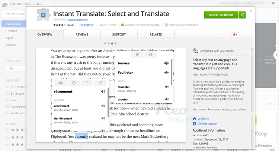Play audio for récemment adverb entry
Image resolution: width=279 pixels, height=151 pixels.
103,106
